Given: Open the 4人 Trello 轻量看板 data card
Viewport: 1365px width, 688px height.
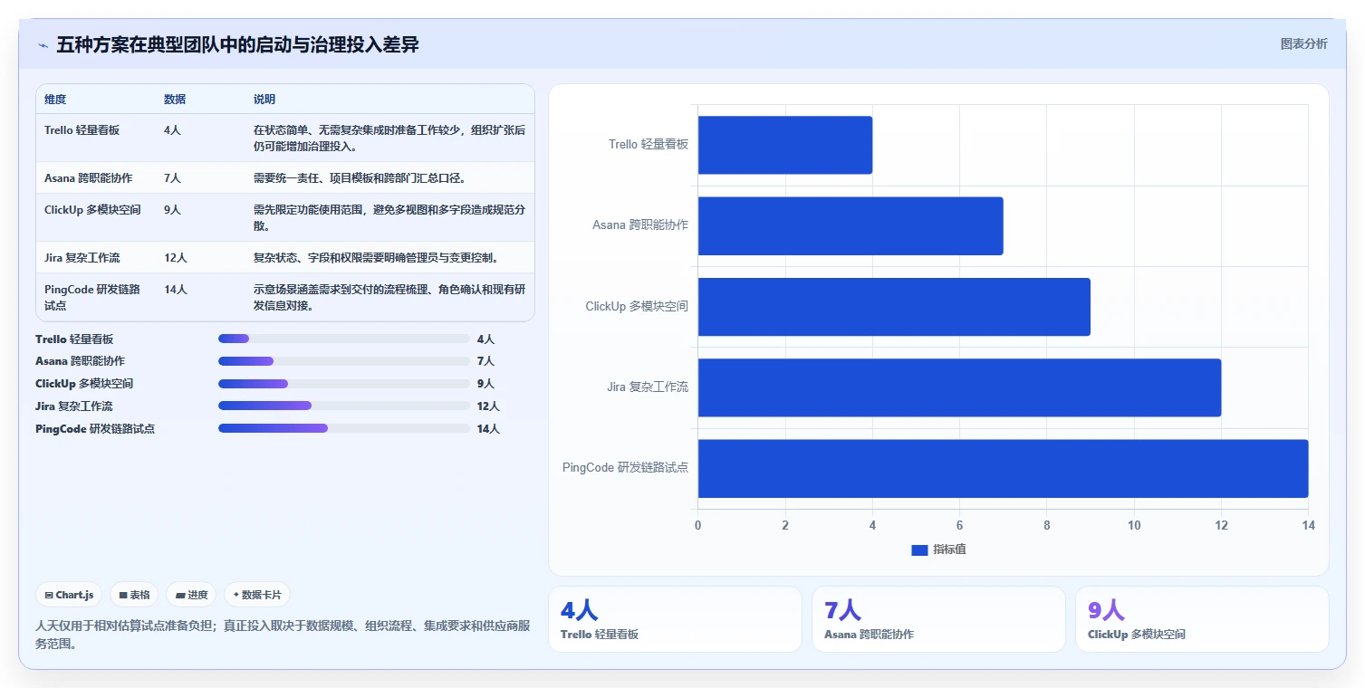Looking at the screenshot, I should 675,619.
